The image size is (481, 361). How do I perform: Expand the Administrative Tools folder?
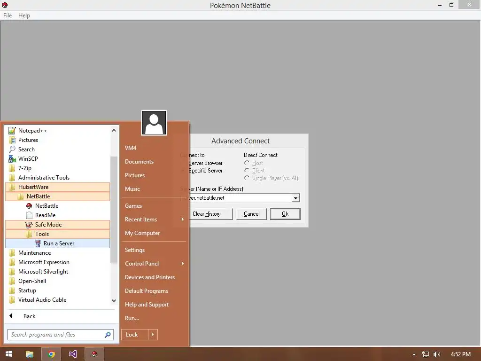pos(57,177)
